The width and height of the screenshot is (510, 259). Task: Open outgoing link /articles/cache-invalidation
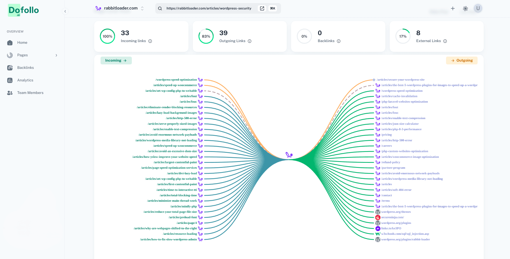[x=399, y=96]
